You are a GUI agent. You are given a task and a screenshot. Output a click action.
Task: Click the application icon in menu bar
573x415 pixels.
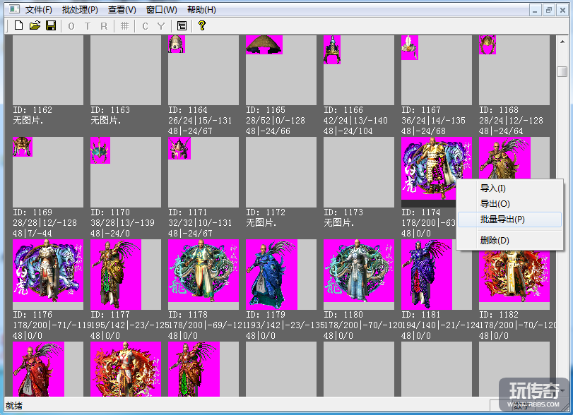pos(13,9)
